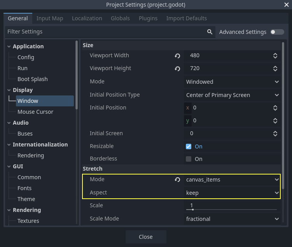Open the Stretch Aspect dropdown showing keep

232,193
